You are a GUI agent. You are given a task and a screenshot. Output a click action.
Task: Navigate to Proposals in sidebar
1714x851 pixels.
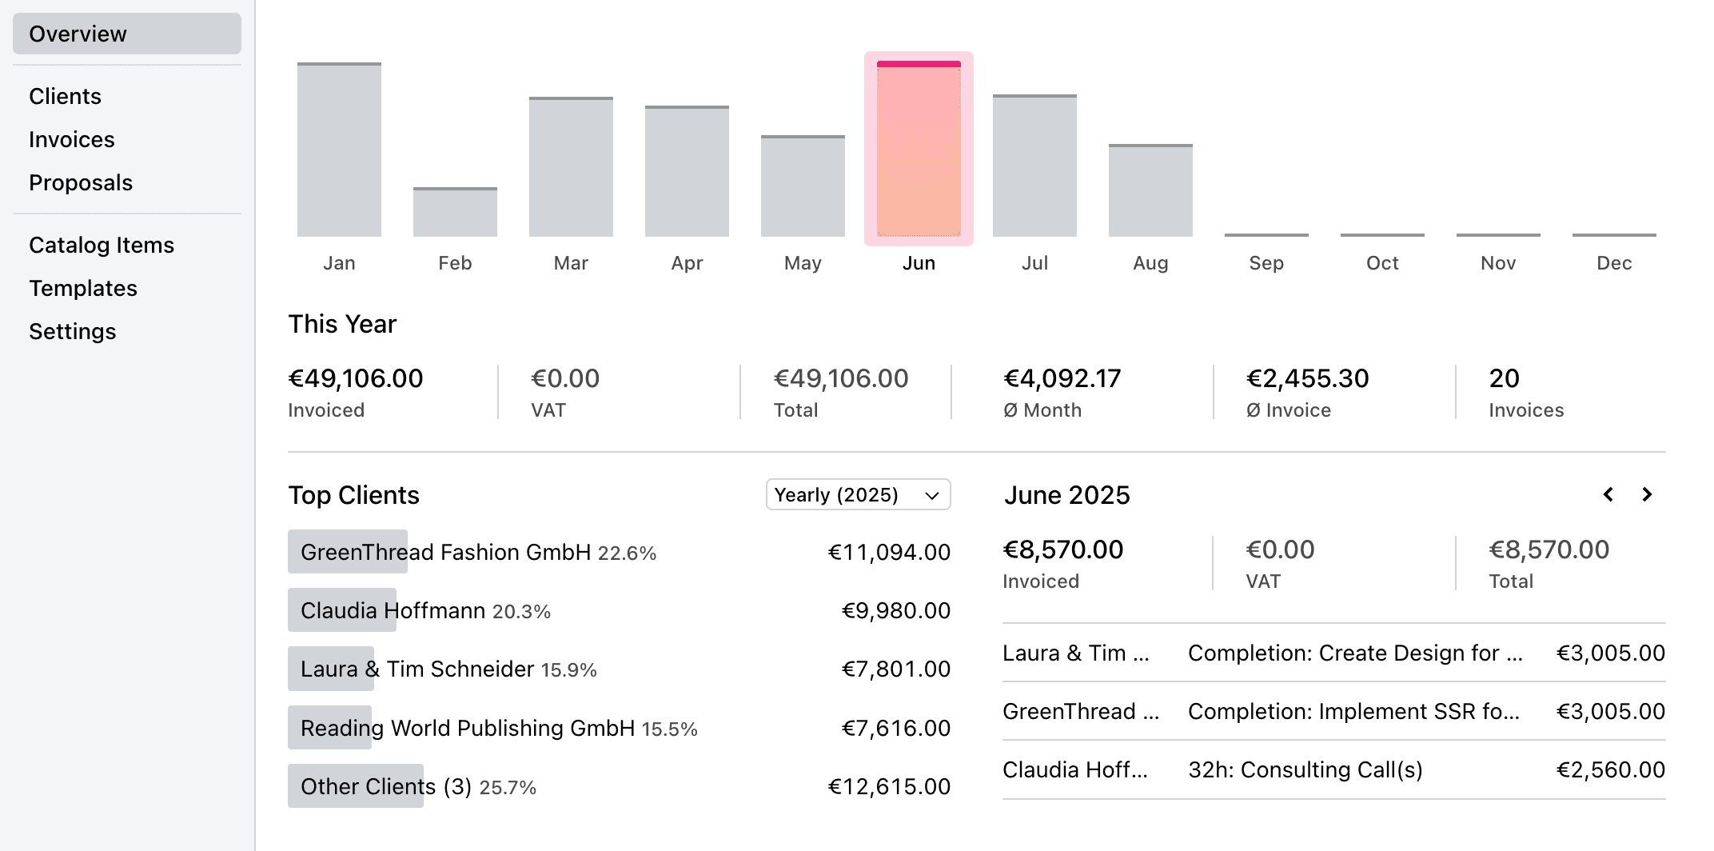pyautogui.click(x=81, y=183)
